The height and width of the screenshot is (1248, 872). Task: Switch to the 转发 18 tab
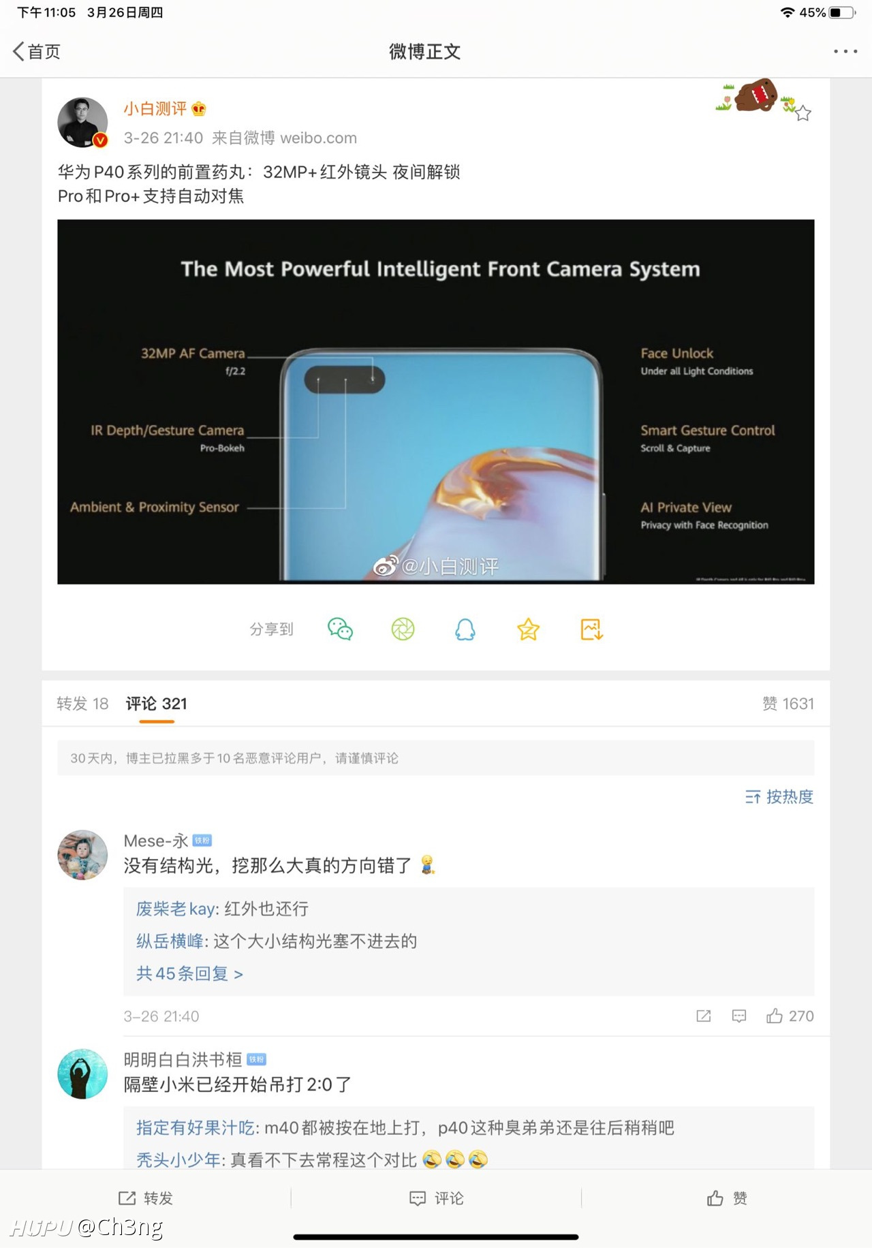[x=82, y=703]
